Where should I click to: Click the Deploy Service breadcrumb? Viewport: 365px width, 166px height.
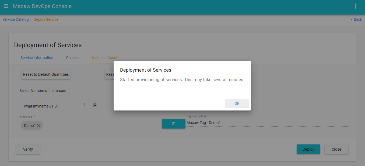pos(46,19)
